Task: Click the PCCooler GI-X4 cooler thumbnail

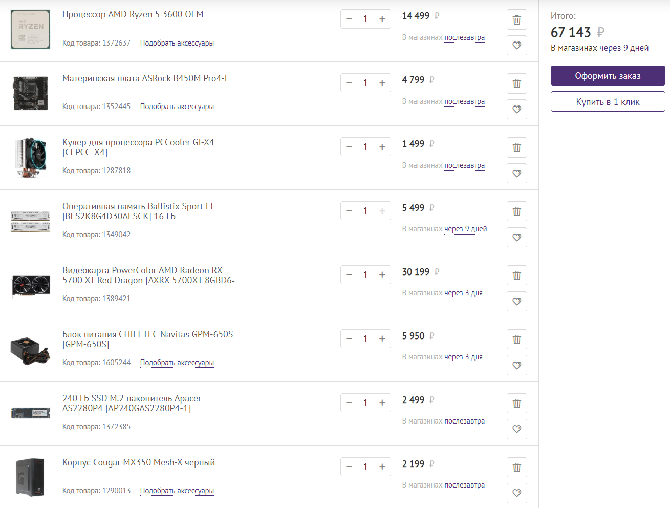Action: pyautogui.click(x=31, y=157)
